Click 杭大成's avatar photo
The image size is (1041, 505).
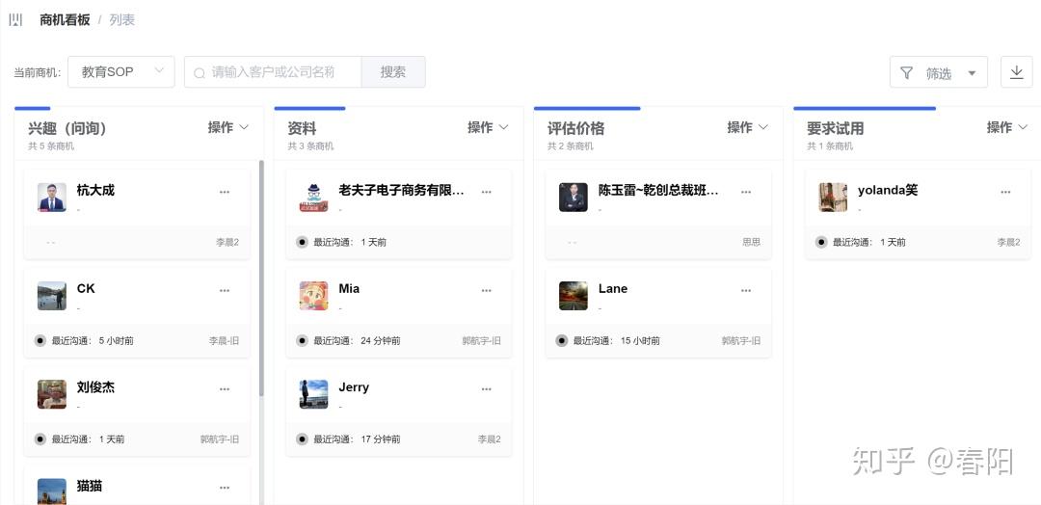52,198
